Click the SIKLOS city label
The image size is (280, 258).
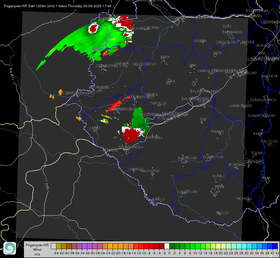(222, 213)
